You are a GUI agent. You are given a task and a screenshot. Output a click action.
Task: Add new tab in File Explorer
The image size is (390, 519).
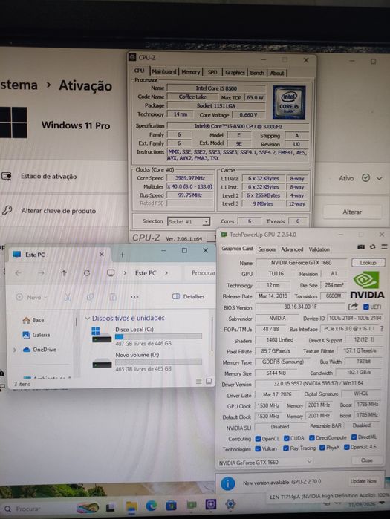click(122, 255)
